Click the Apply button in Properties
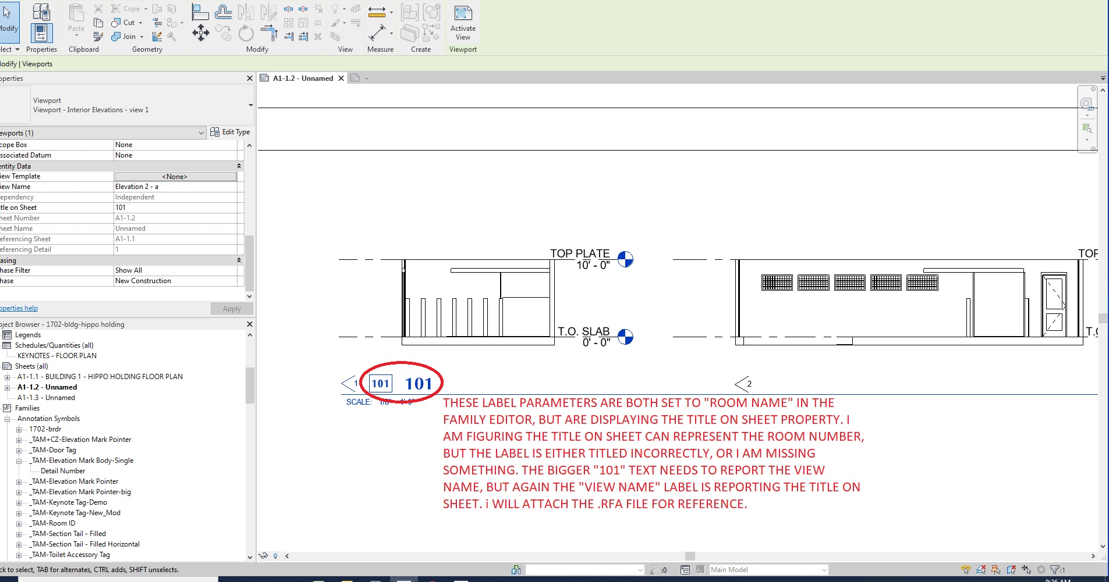 (232, 309)
